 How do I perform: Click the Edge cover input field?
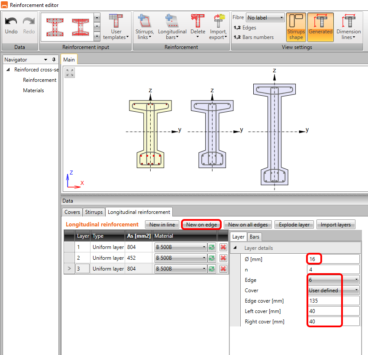[x=333, y=301]
